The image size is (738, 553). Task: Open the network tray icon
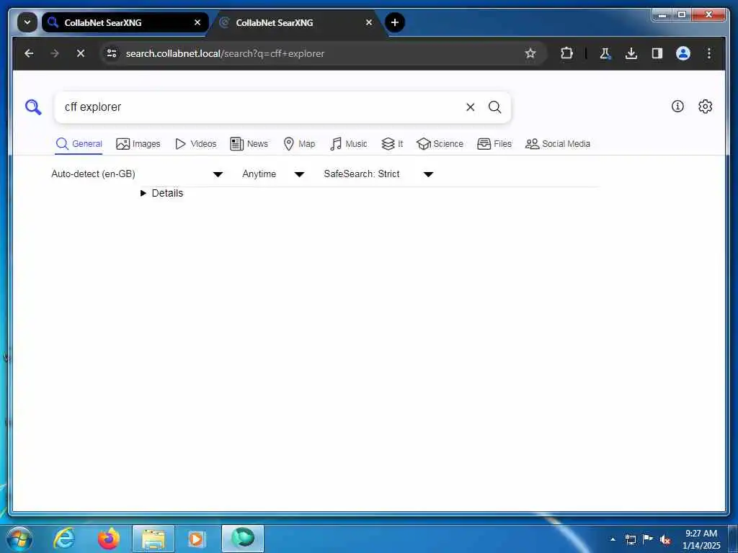[x=630, y=539]
